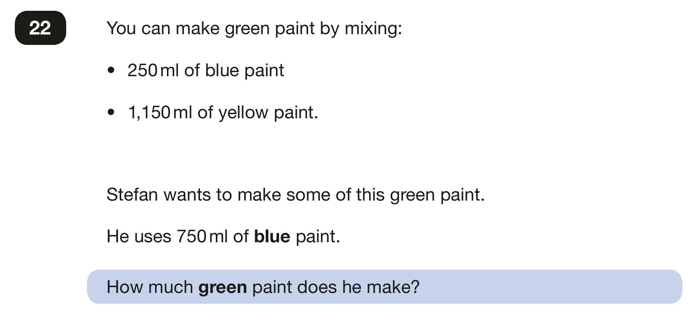Click the sentence 'Stefan wants to make some'
This screenshot has height=321, width=691.
[x=296, y=195]
